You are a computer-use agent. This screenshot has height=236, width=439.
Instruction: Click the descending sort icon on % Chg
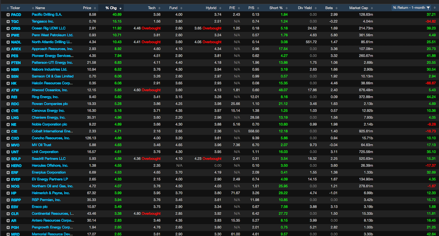pos(120,8)
